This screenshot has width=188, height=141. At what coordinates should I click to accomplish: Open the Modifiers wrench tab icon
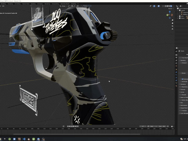click(176, 72)
